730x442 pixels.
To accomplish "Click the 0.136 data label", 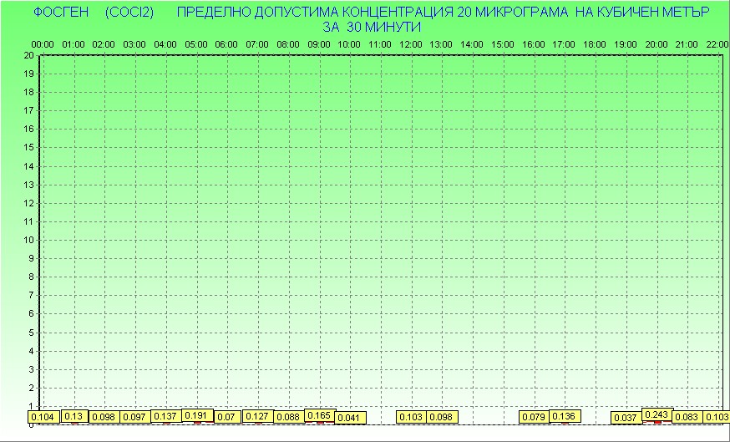I will [x=565, y=416].
